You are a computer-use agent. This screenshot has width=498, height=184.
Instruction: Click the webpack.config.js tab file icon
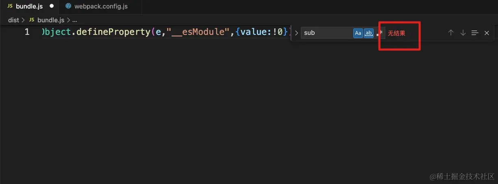click(68, 6)
